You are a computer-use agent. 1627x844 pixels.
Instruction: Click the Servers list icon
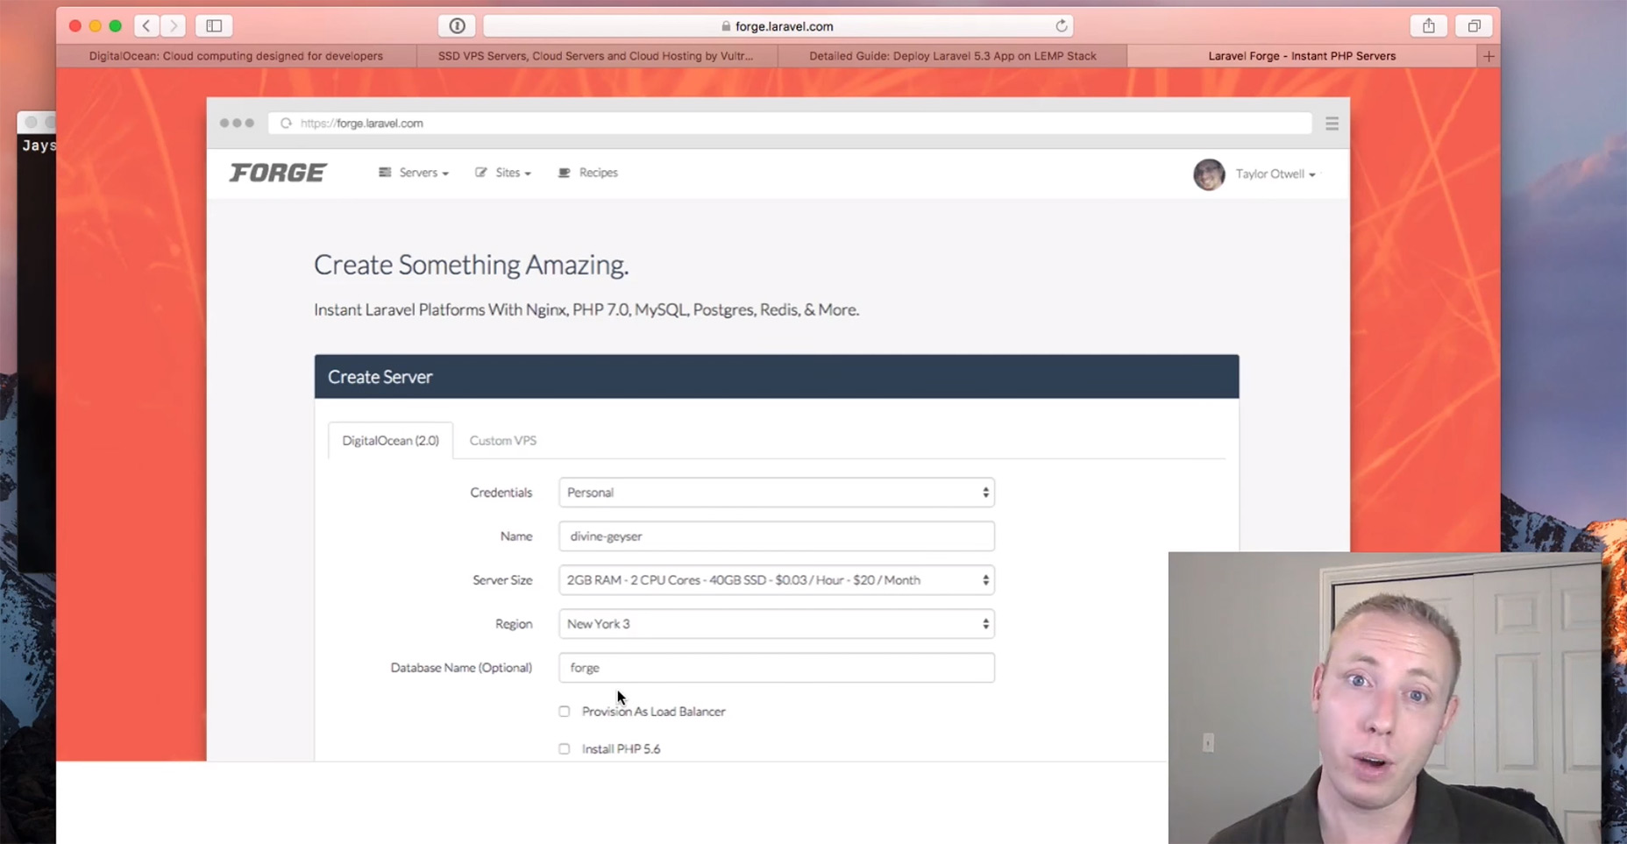[385, 173]
